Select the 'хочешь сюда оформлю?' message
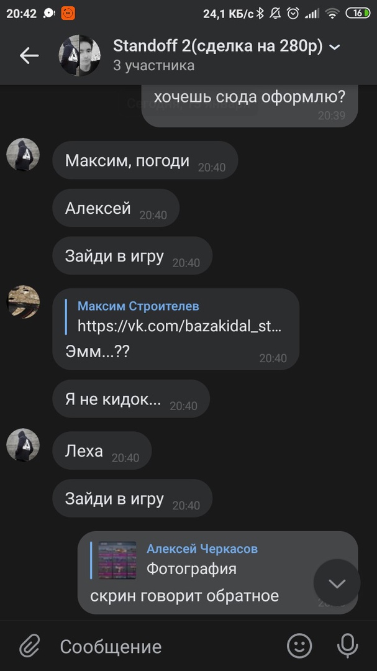 250,106
